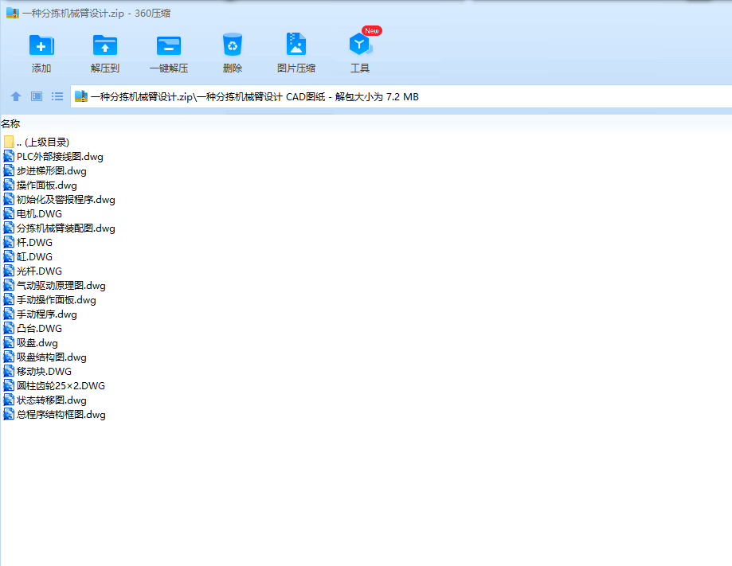The width and height of the screenshot is (732, 566).
Task: Select file 凸台.DWG
Action: [39, 329]
